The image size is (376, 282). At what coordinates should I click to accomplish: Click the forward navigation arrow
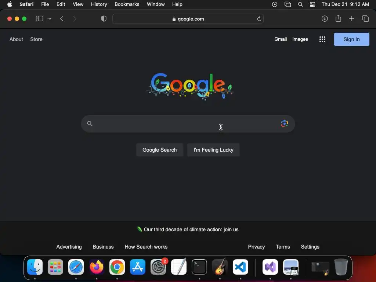[x=75, y=19]
